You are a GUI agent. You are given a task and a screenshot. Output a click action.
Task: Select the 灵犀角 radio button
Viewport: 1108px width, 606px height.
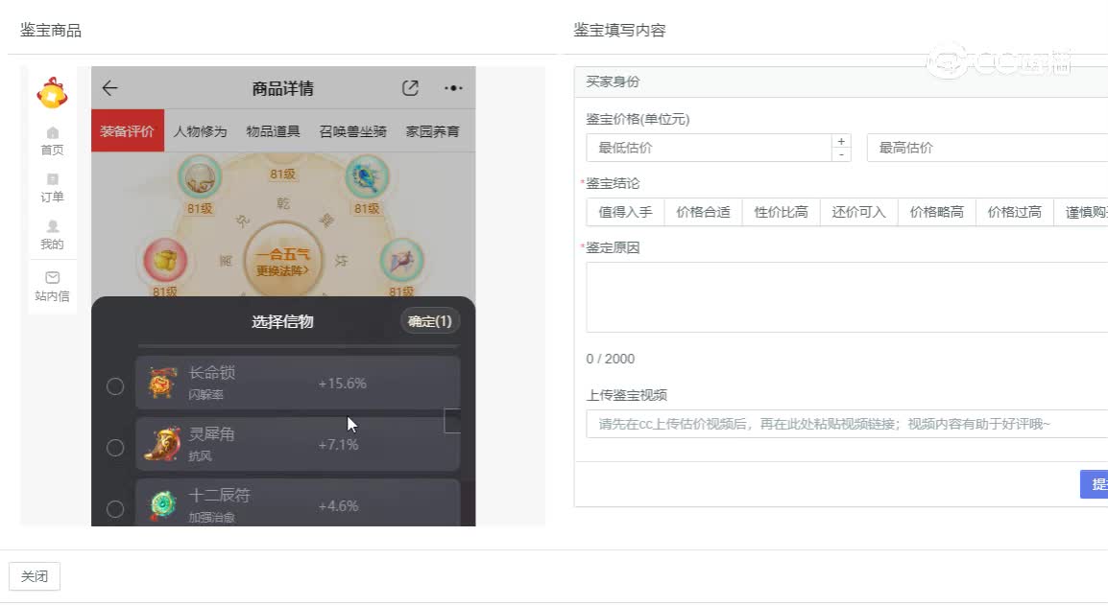[115, 447]
